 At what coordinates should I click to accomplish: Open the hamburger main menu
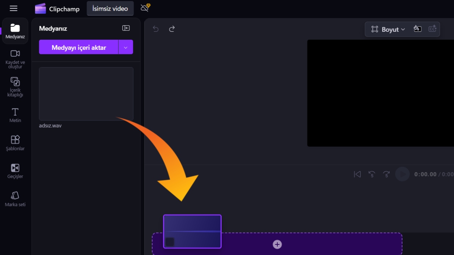pyautogui.click(x=14, y=8)
